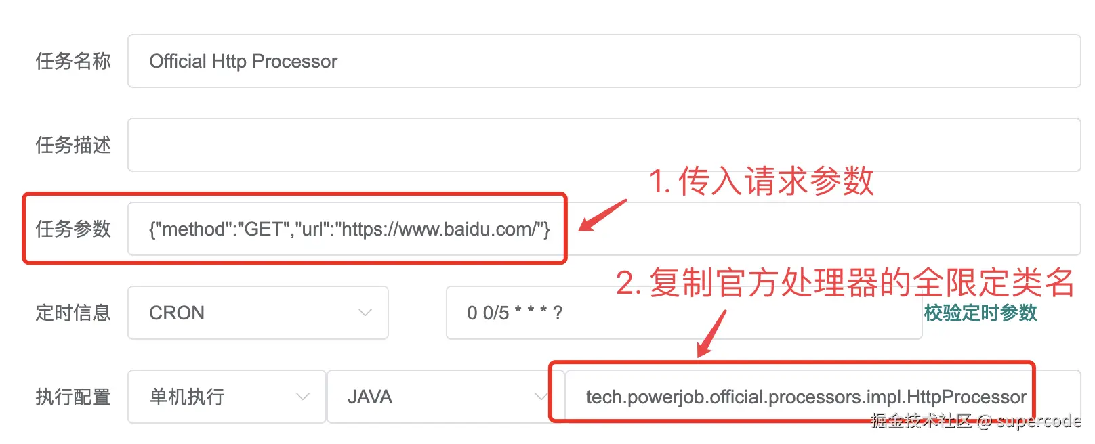Click the HttpProcessor class name field
Viewport: 1095px width, 444px height.
click(x=823, y=397)
